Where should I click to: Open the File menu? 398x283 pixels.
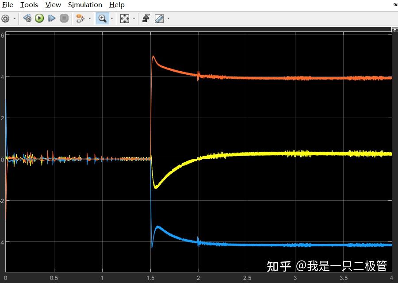[7, 5]
